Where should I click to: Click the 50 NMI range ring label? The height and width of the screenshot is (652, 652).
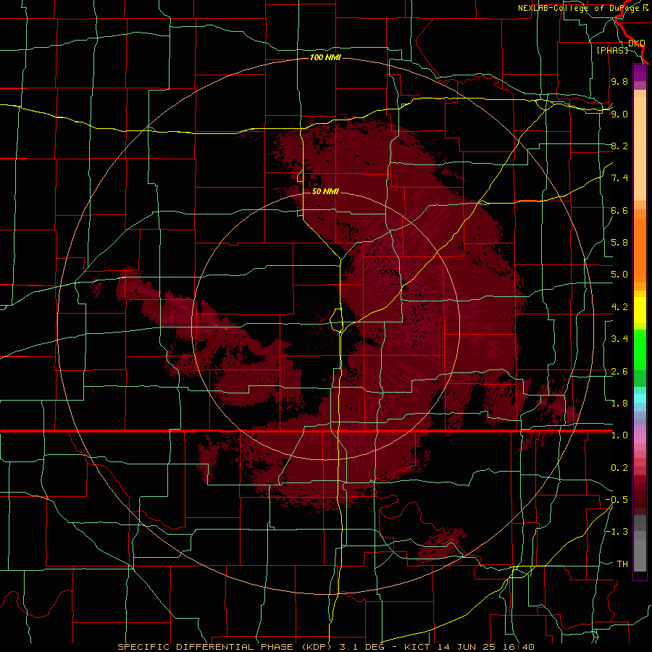point(325,191)
